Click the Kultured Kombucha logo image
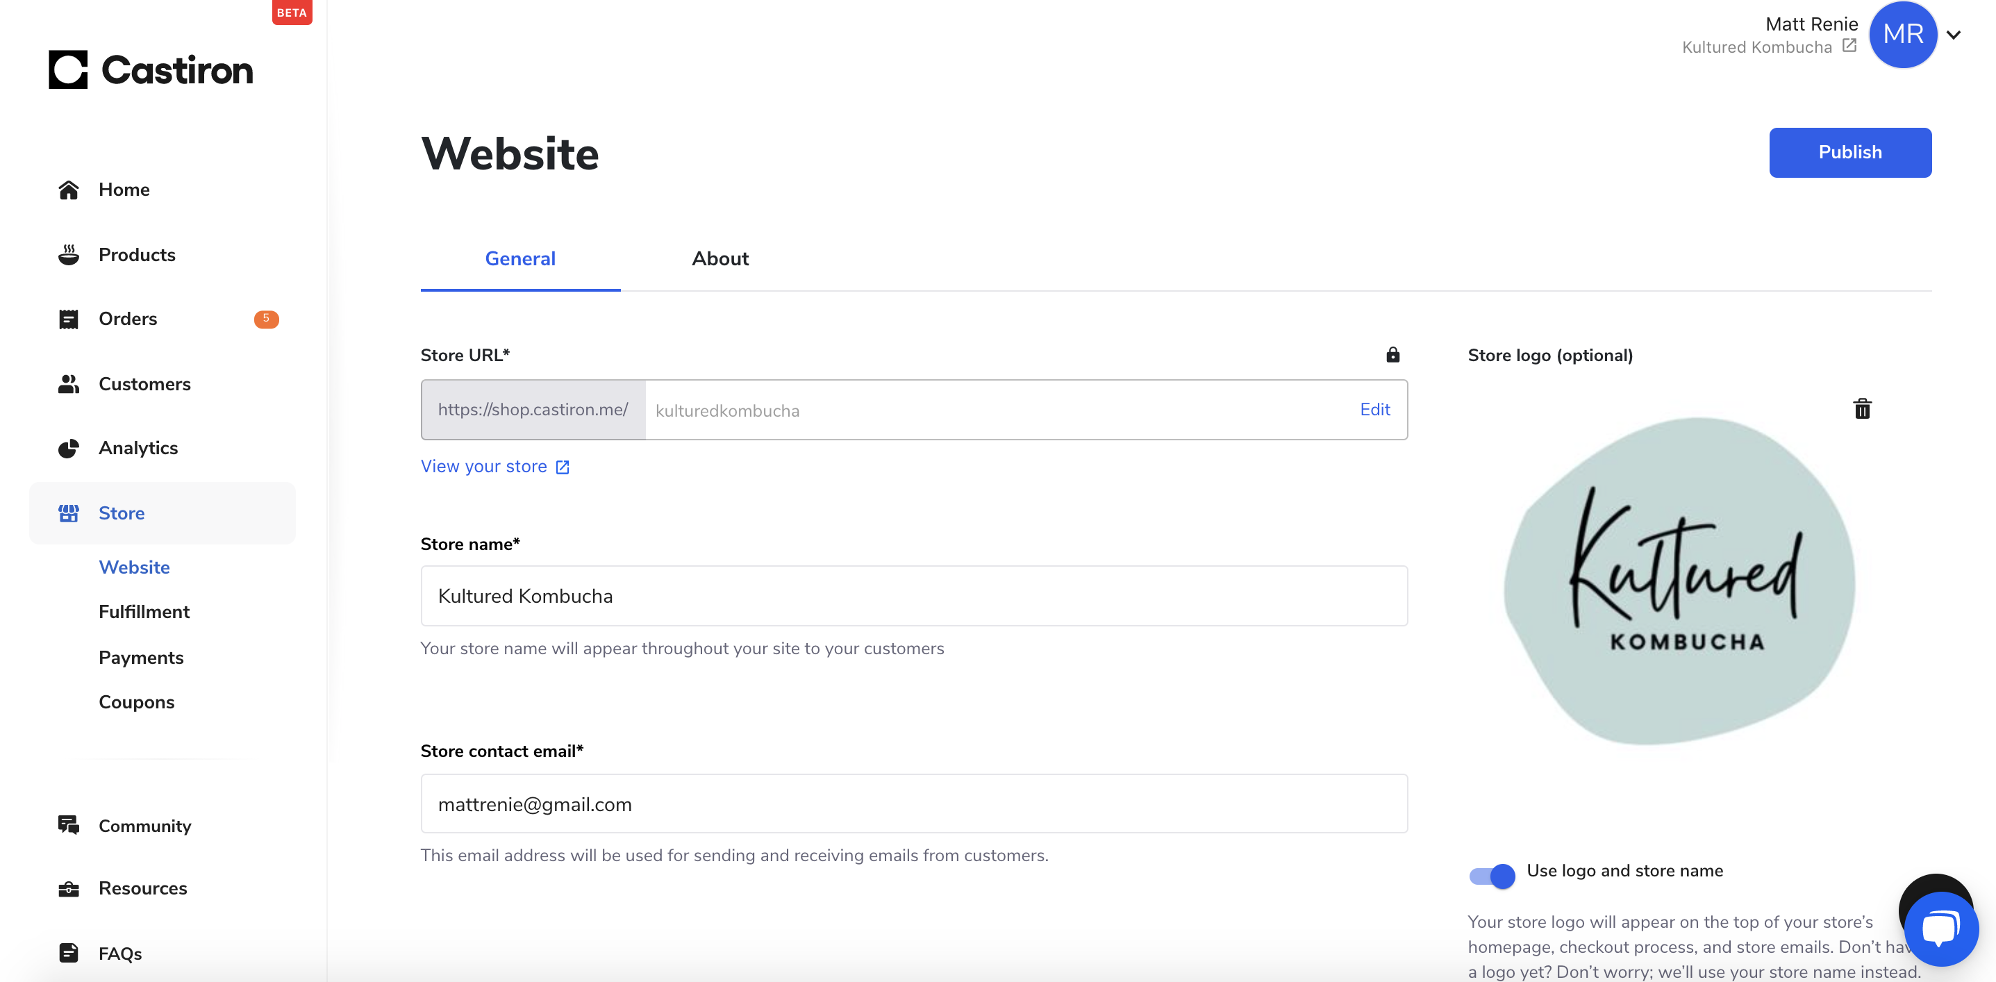This screenshot has height=982, width=1996. coord(1680,581)
